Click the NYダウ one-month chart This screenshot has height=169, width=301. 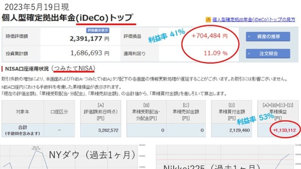(x=73, y=157)
